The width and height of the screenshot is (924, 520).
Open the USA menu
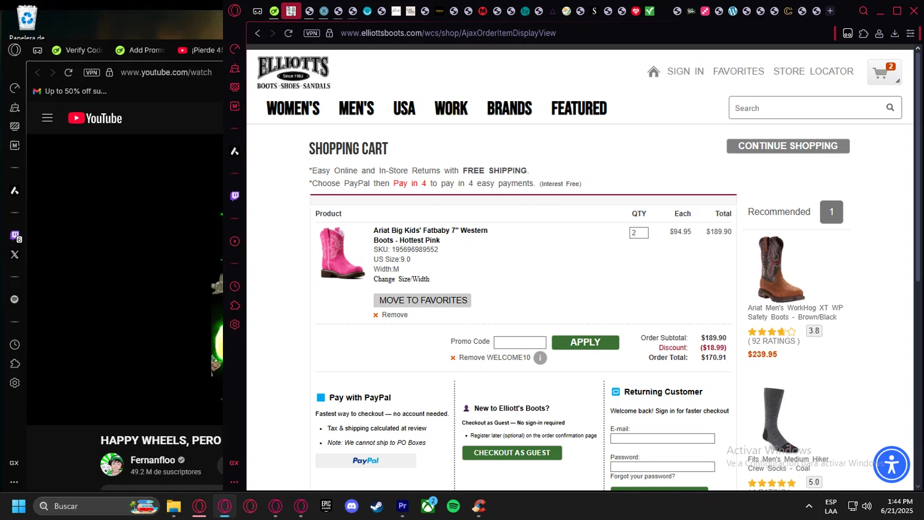[404, 108]
